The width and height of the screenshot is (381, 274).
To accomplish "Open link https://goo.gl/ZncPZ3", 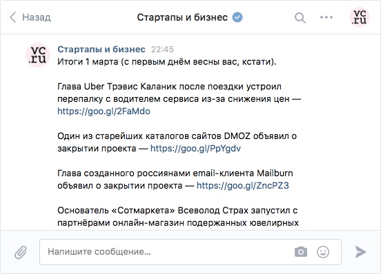I will point(243,186).
